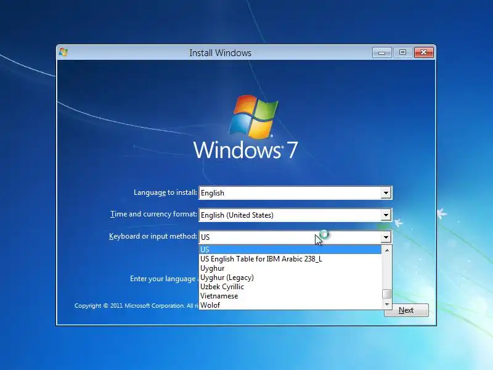Click the Windows flag icon in title bar
This screenshot has height=370, width=493.
click(x=63, y=52)
